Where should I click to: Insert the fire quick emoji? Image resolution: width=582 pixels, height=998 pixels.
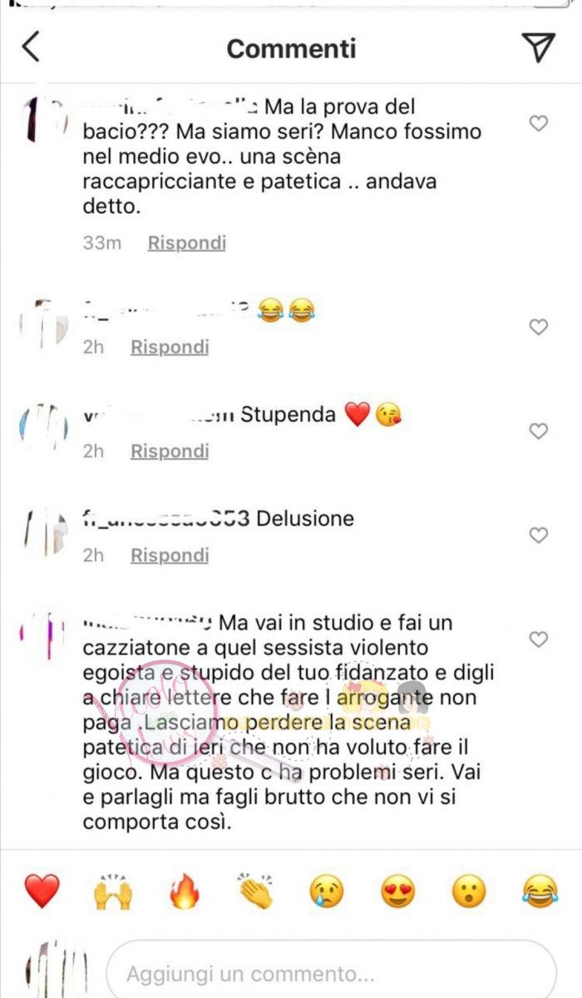[x=184, y=892]
